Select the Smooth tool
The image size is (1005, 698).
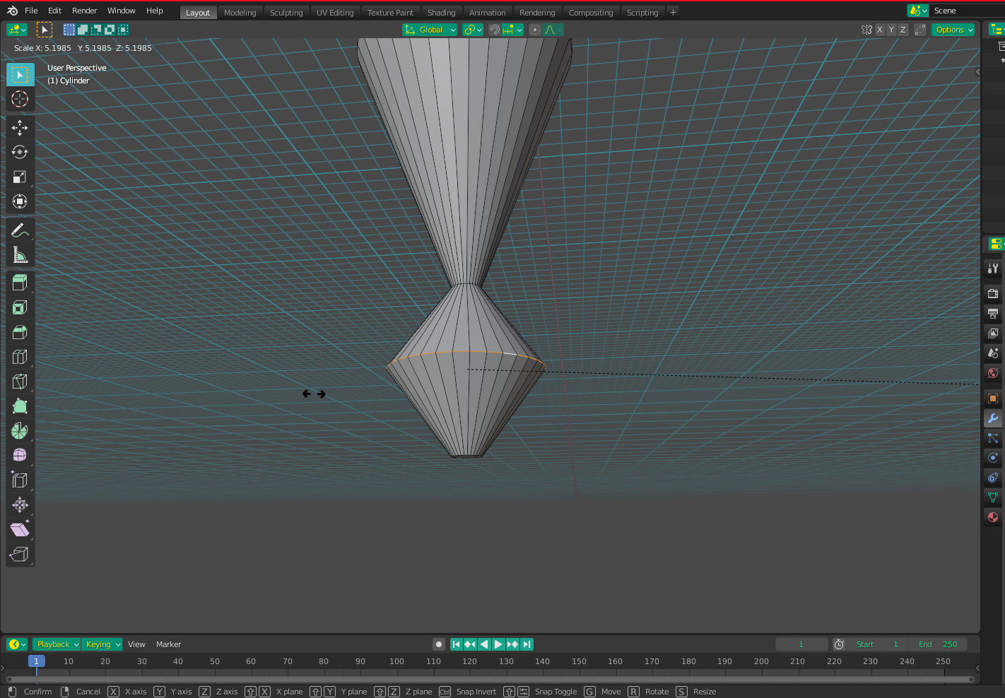click(x=20, y=455)
